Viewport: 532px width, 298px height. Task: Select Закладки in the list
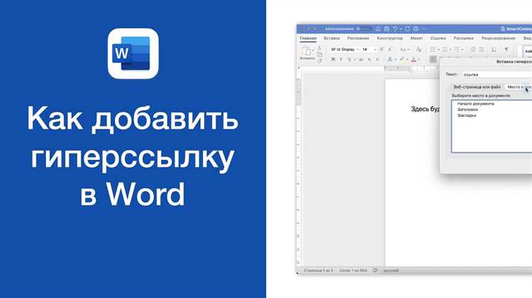click(x=467, y=115)
